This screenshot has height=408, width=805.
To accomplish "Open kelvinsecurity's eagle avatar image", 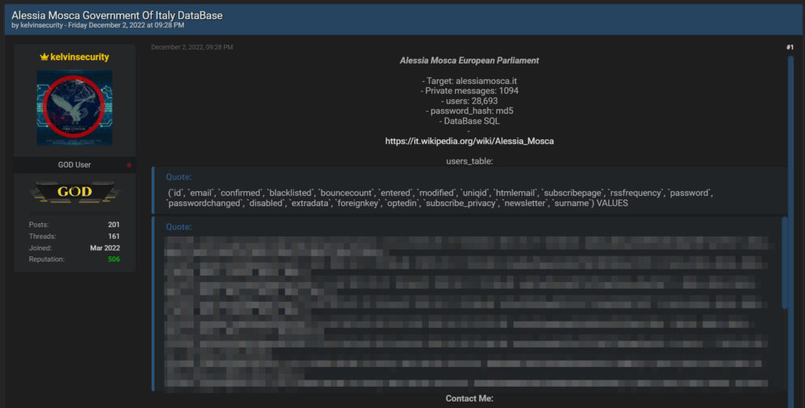I will [75, 108].
